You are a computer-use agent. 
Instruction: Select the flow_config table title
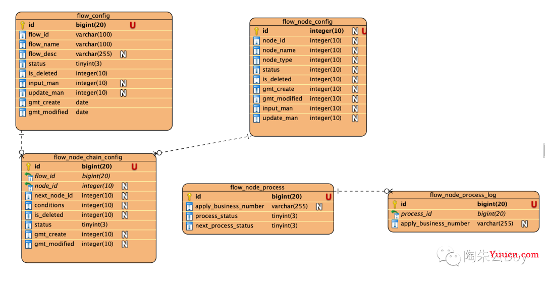coord(93,16)
